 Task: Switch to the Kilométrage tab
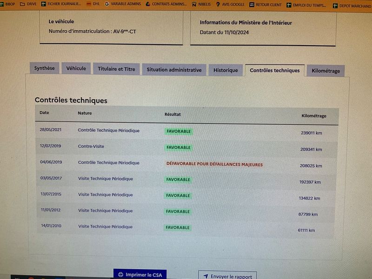point(325,71)
